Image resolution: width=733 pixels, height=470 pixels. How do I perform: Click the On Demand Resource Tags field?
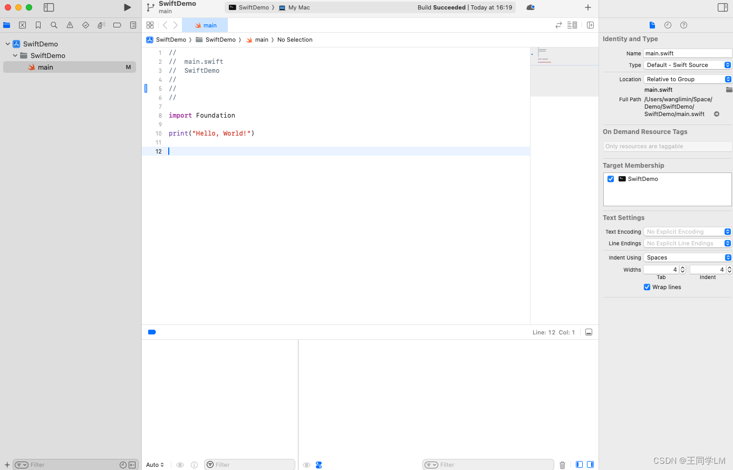click(668, 146)
